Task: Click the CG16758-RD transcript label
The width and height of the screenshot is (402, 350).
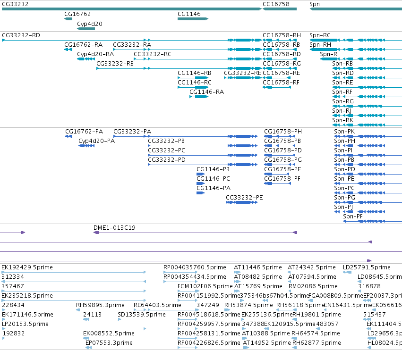Action: [282, 54]
